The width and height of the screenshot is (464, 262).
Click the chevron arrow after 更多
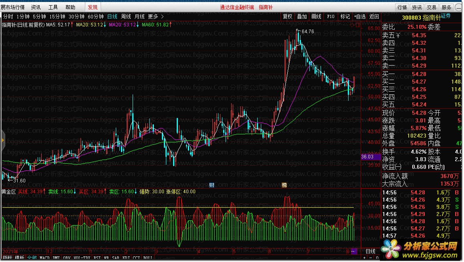pos(162,16)
